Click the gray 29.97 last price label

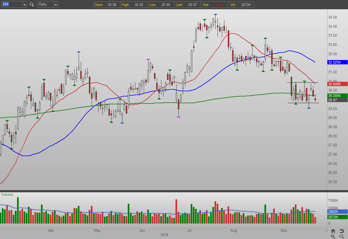coord(337,100)
